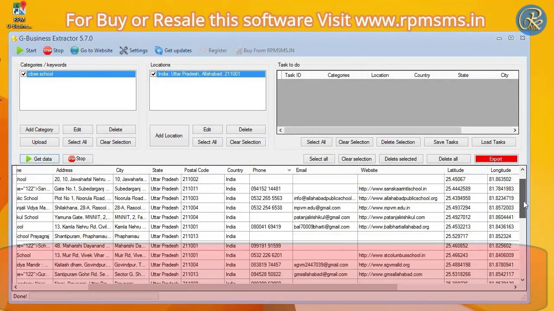Click the results grid scroll-down arrow
554x311 pixels.
click(x=522, y=280)
